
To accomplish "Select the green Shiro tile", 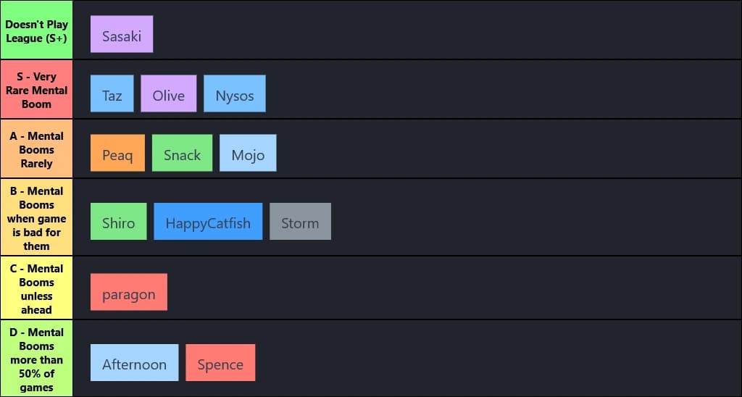I will click(118, 221).
